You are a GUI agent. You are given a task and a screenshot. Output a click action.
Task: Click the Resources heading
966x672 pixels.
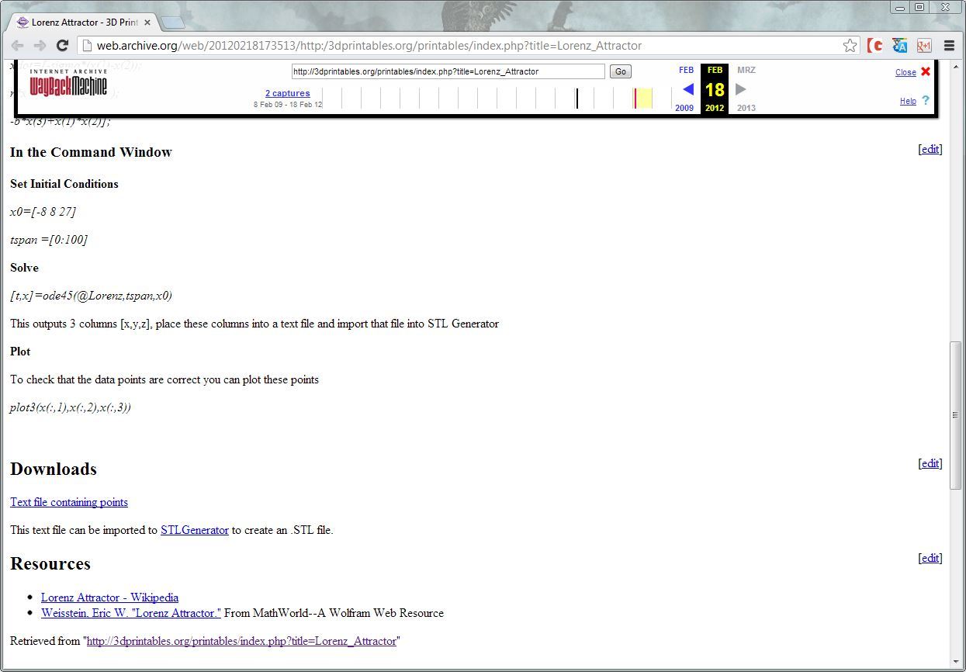point(50,563)
